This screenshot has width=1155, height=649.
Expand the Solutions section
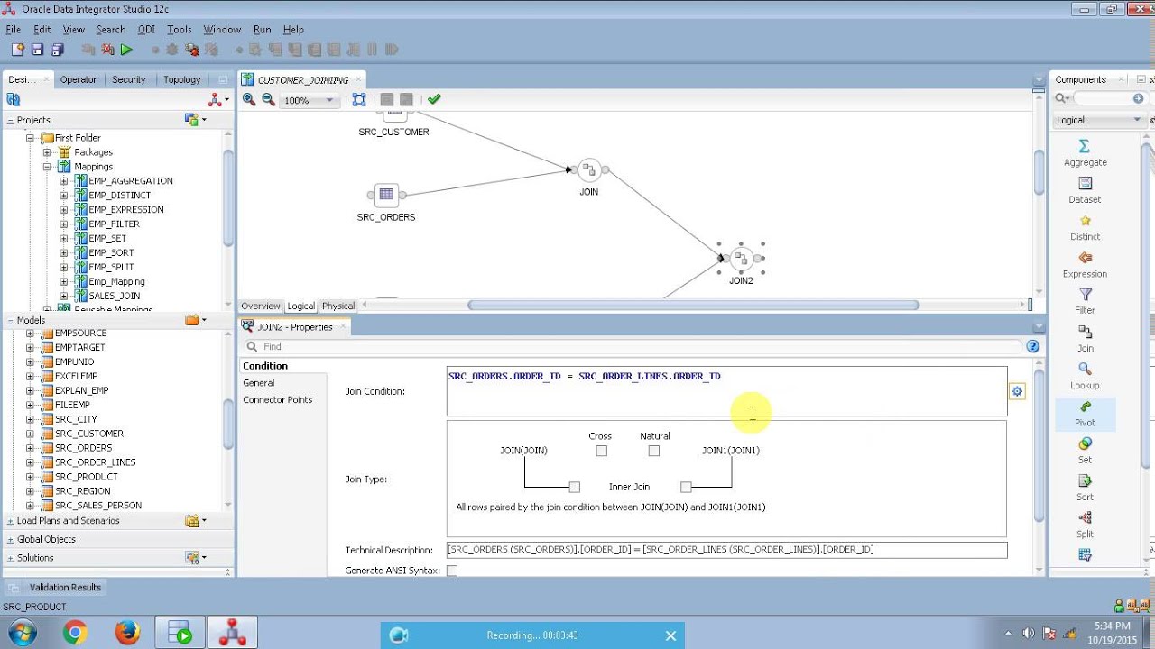coord(11,558)
